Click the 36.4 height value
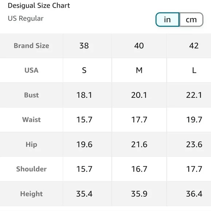Image resolution: width=211 pixels, height=211 pixels. [194, 194]
